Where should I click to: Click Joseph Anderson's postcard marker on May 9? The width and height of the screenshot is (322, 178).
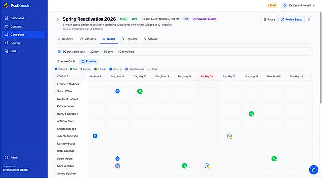tap(95, 136)
